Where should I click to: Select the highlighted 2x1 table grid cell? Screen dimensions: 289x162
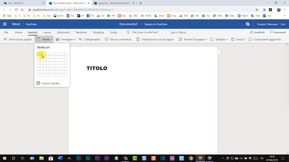(x=42, y=54)
